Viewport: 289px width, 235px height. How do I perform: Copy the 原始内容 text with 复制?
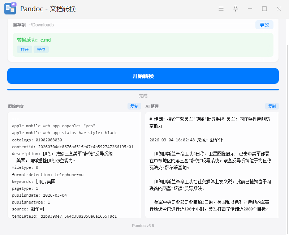[134, 106]
